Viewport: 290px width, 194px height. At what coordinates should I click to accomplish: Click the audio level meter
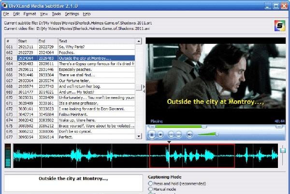click(7, 157)
